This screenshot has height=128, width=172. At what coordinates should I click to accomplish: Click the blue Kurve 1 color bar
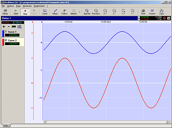coord(3,34)
